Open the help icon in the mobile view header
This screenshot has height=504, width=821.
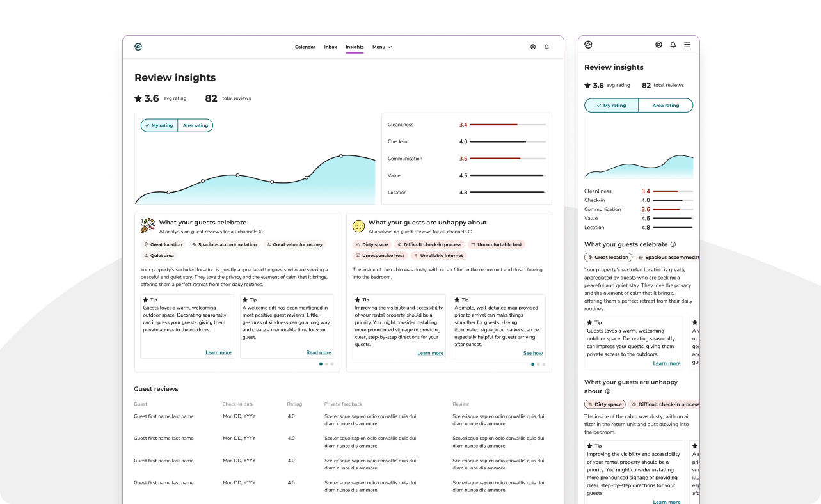click(x=658, y=45)
